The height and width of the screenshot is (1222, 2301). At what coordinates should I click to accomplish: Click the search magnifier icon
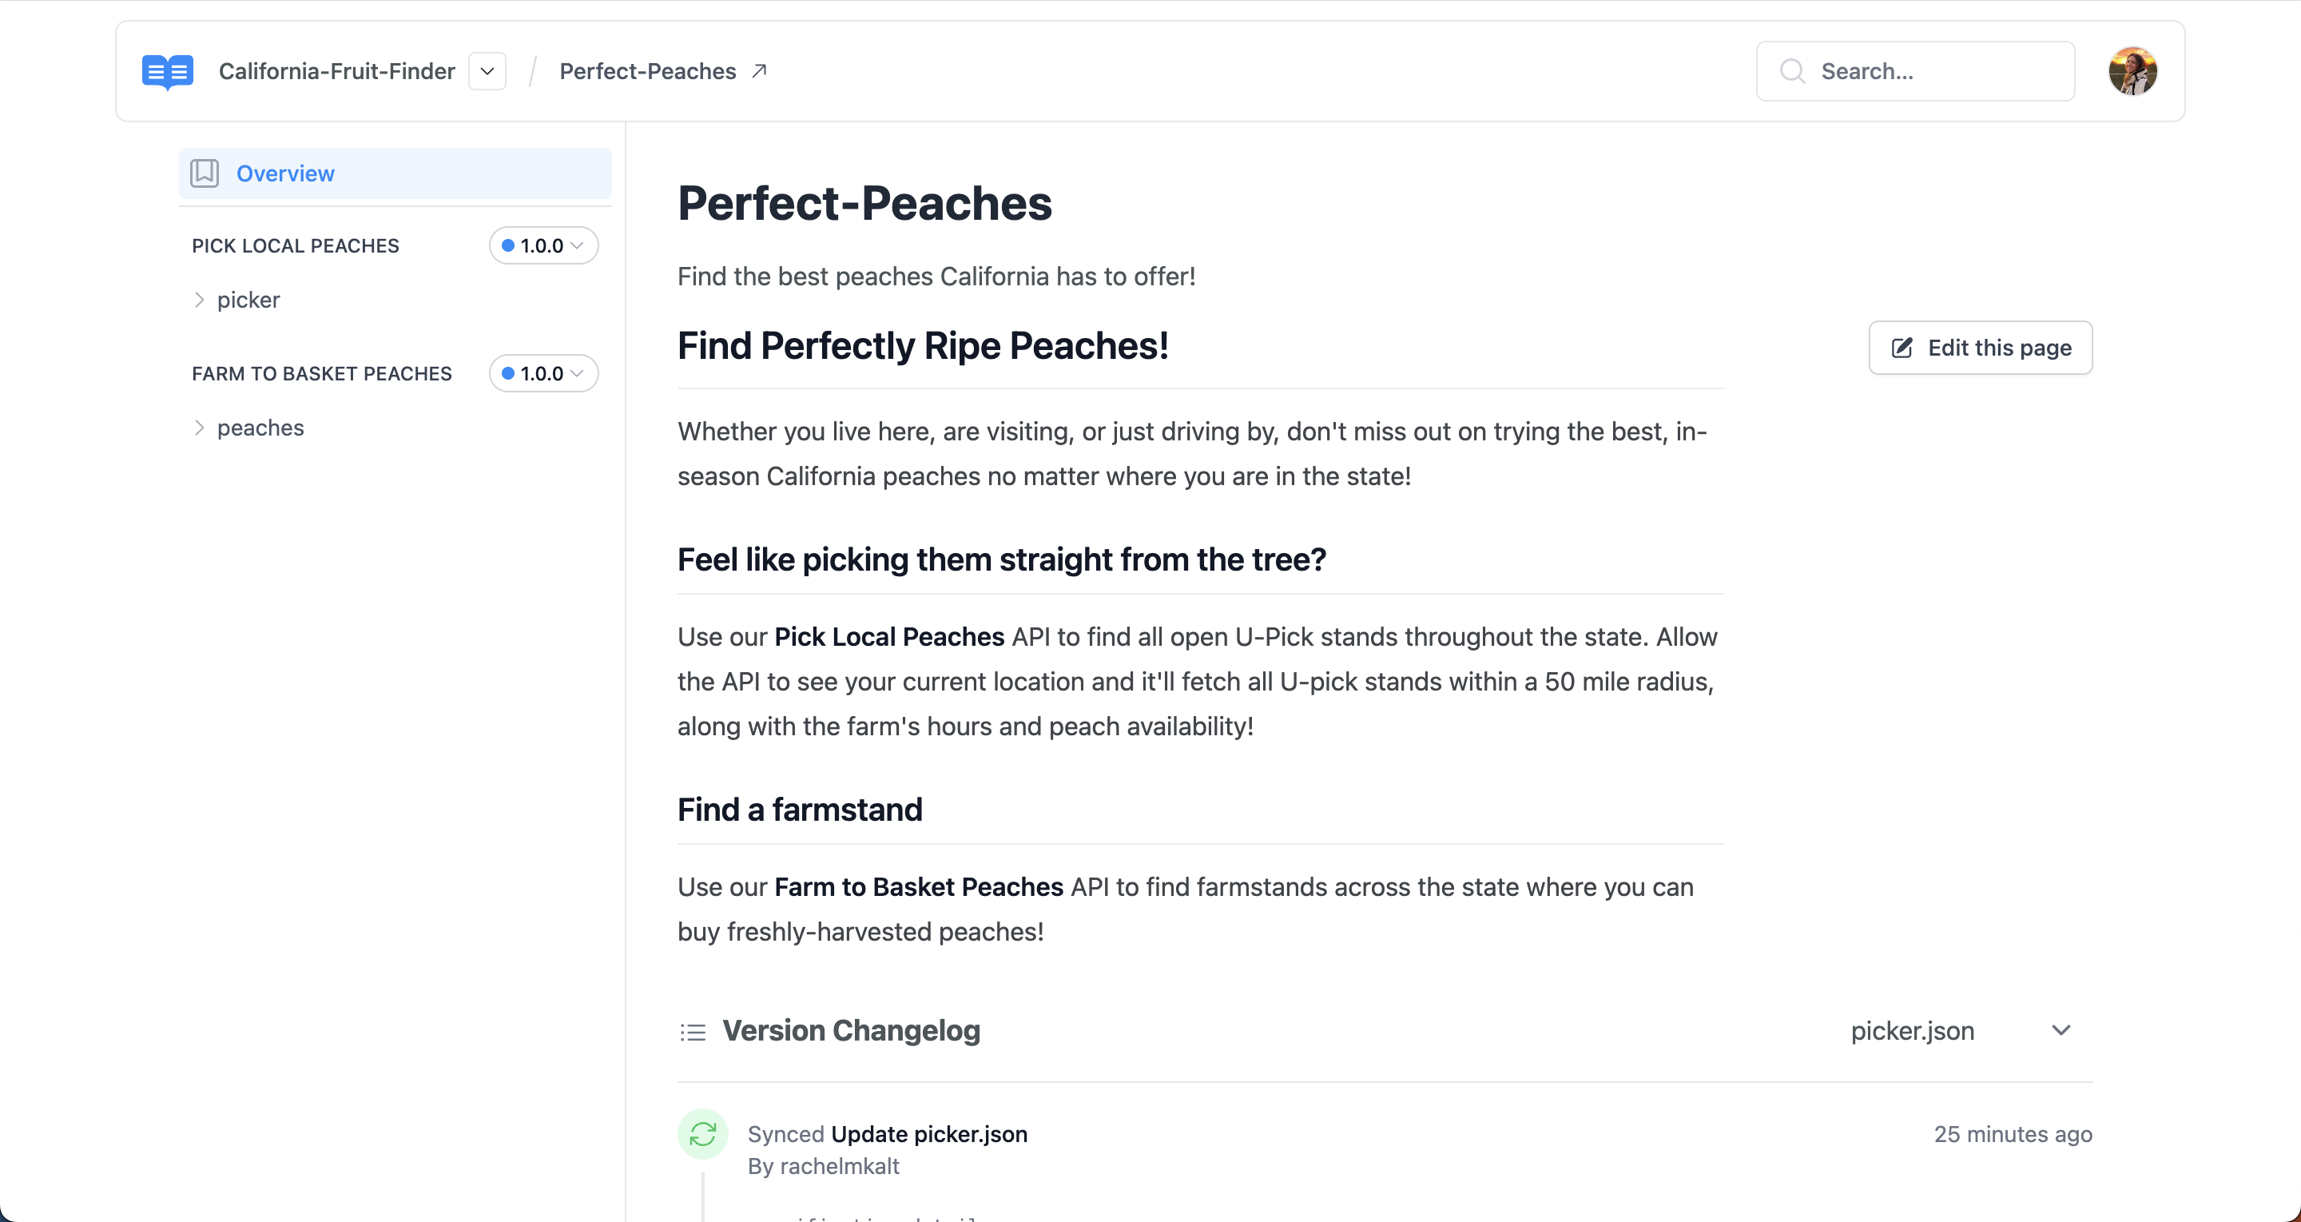click(1792, 71)
